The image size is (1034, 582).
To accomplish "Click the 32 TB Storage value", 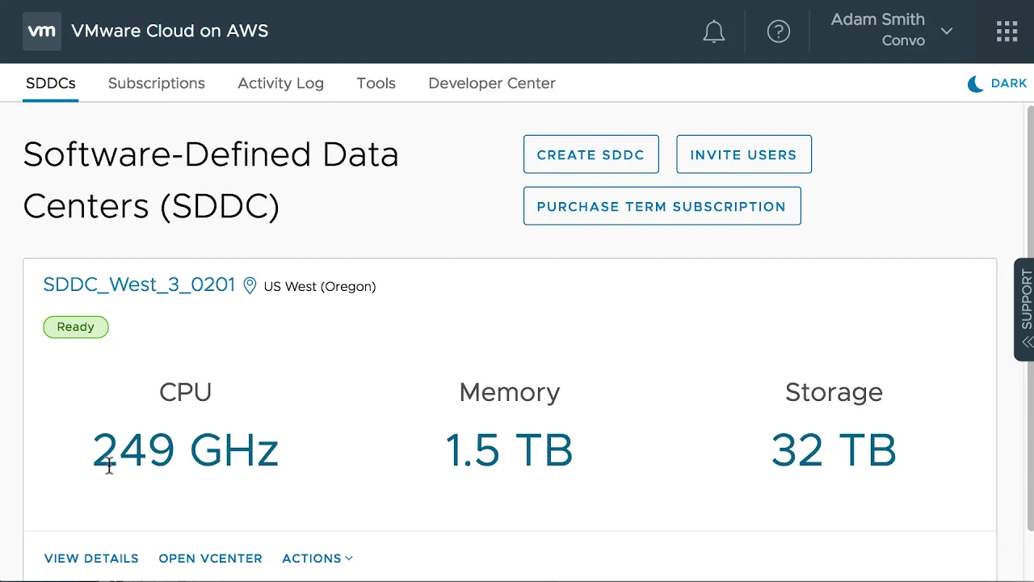I will 834,450.
